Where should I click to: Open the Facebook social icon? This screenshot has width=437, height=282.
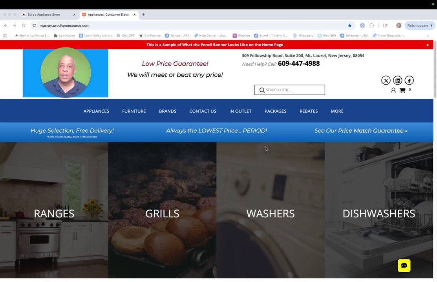tap(409, 80)
